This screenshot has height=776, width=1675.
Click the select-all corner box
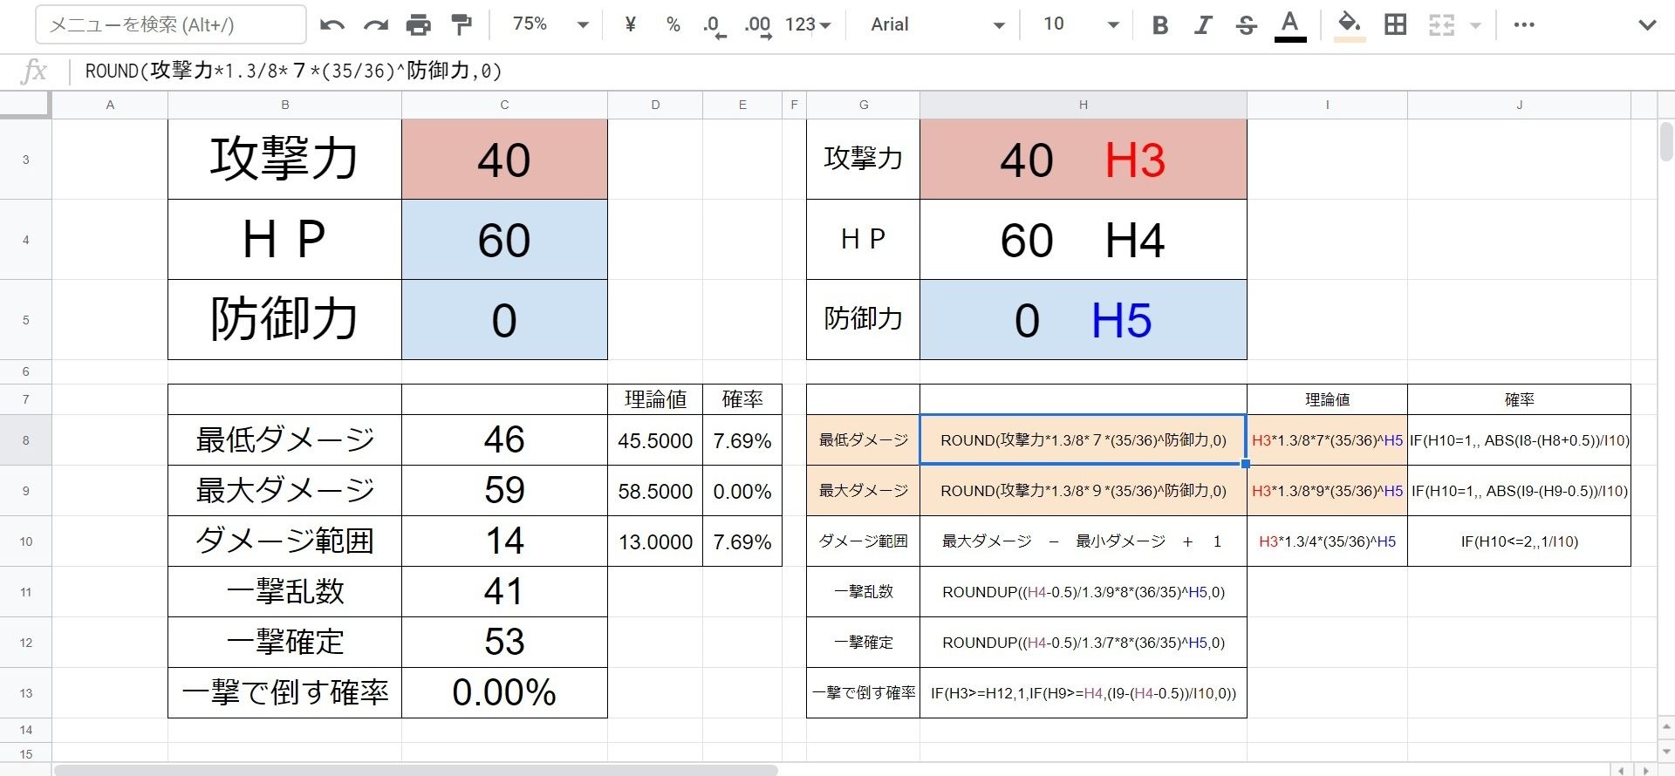(x=25, y=105)
